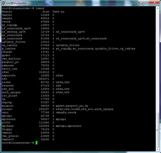Image resolution: width=161 pixels, height=153 pixels.
Task: Select size value '316512' of nfsd
Action: coord(44,72)
